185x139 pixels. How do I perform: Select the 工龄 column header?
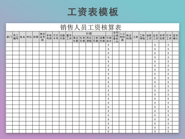tap(136, 37)
